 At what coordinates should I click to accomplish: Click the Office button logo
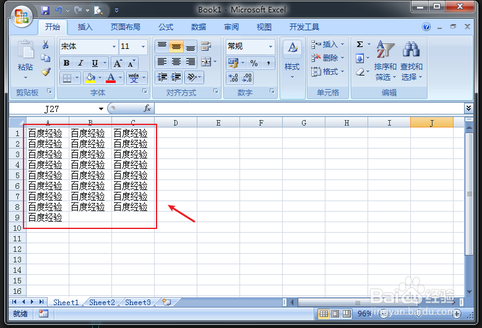[x=22, y=16]
